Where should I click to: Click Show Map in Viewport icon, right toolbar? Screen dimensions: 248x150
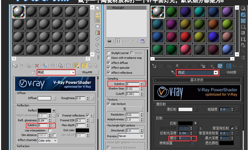click(220, 66)
